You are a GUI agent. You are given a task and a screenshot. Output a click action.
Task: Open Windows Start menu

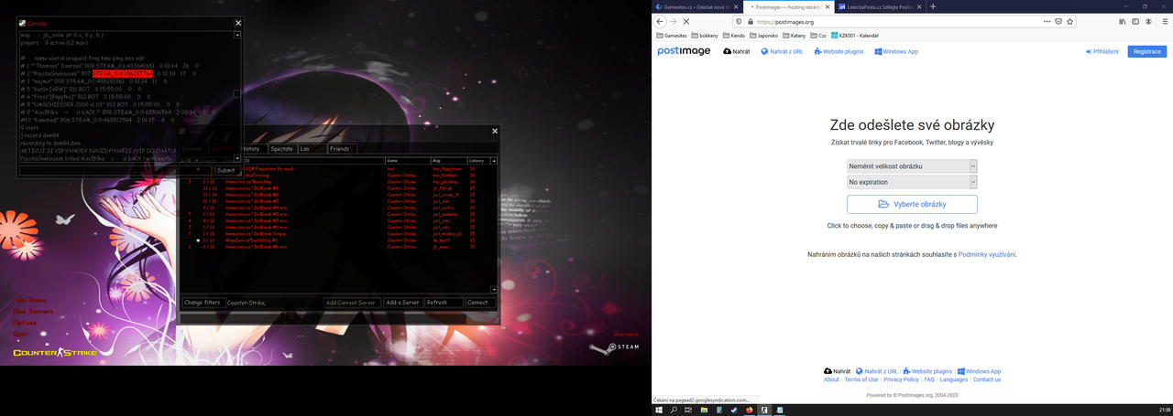pos(659,410)
